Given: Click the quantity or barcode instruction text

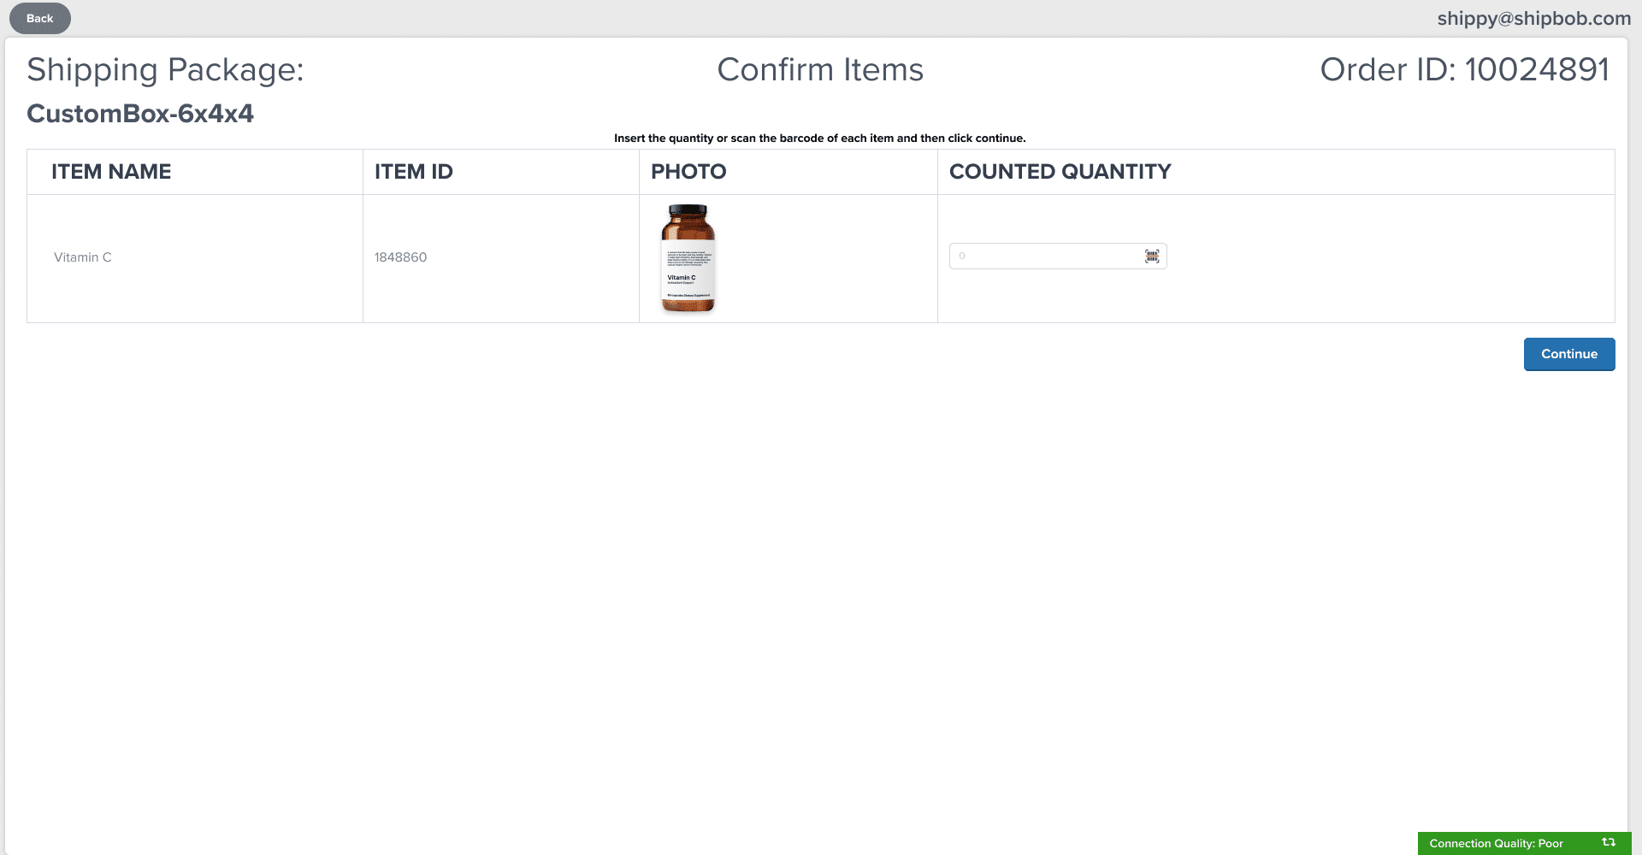Looking at the screenshot, I should (x=819, y=139).
